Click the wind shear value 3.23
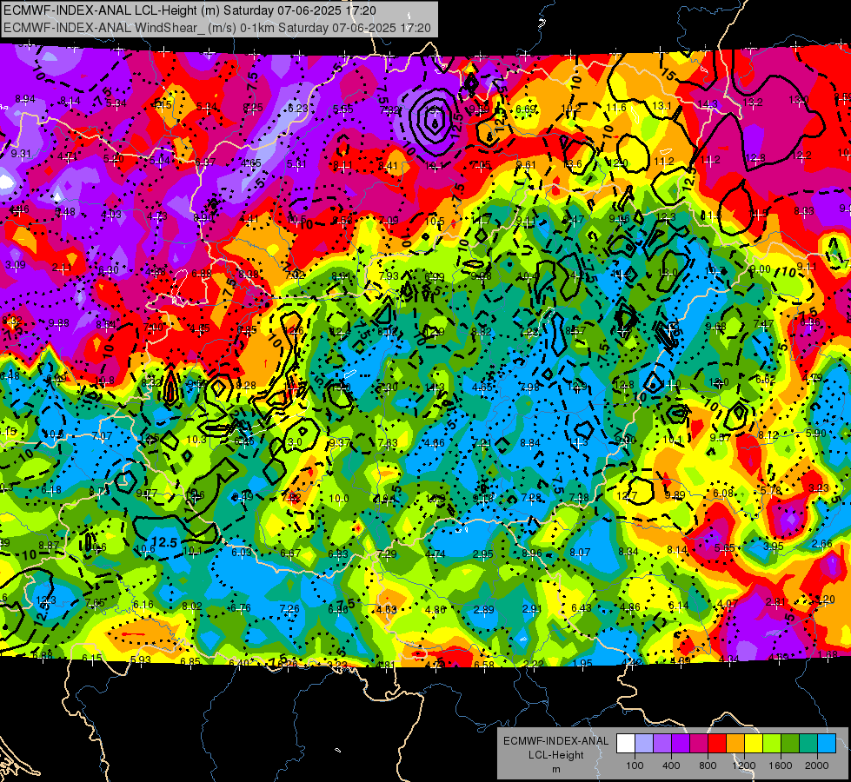851x782 pixels. 819,487
